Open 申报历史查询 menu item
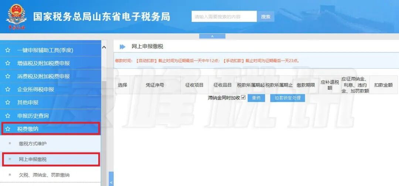399x186 pixels. [x=50, y=116]
